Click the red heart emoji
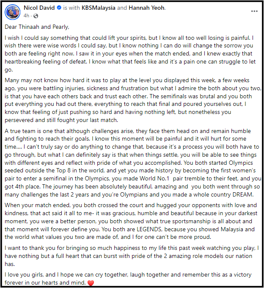Viewport: 264px width, 288px height. pos(91,283)
